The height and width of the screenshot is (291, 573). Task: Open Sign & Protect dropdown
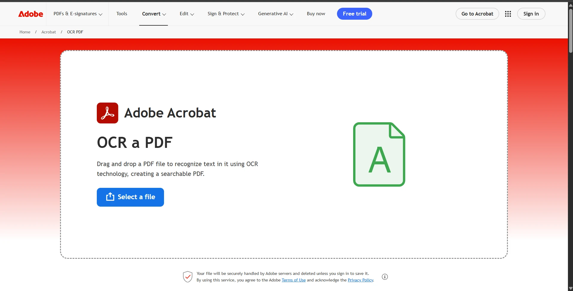coord(226,14)
